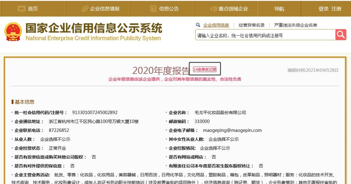Click the document icon beside 信息公告
Image resolution: width=351 pixels, height=184 pixels.
(153, 9)
